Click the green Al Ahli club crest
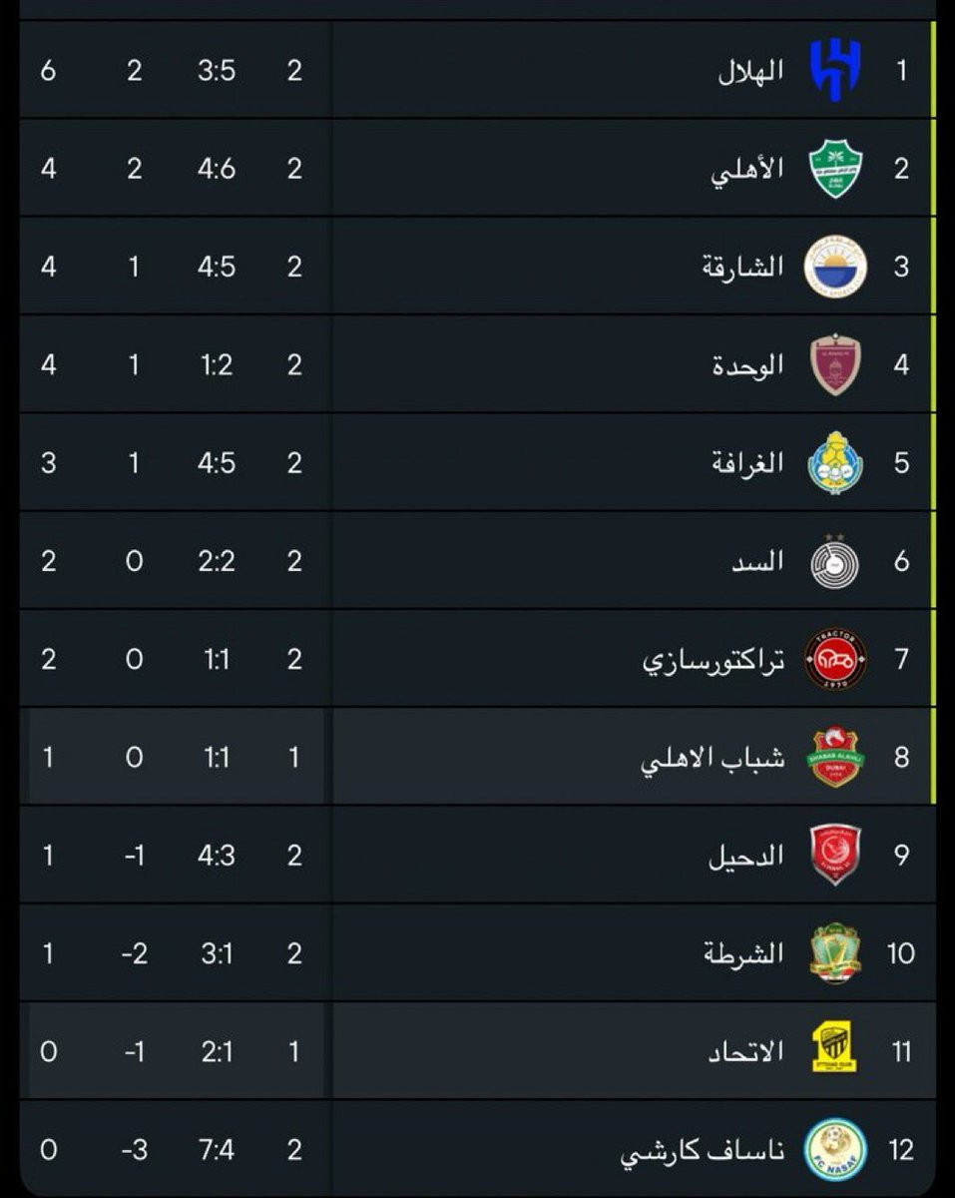The height and width of the screenshot is (1198, 955). coord(834,169)
